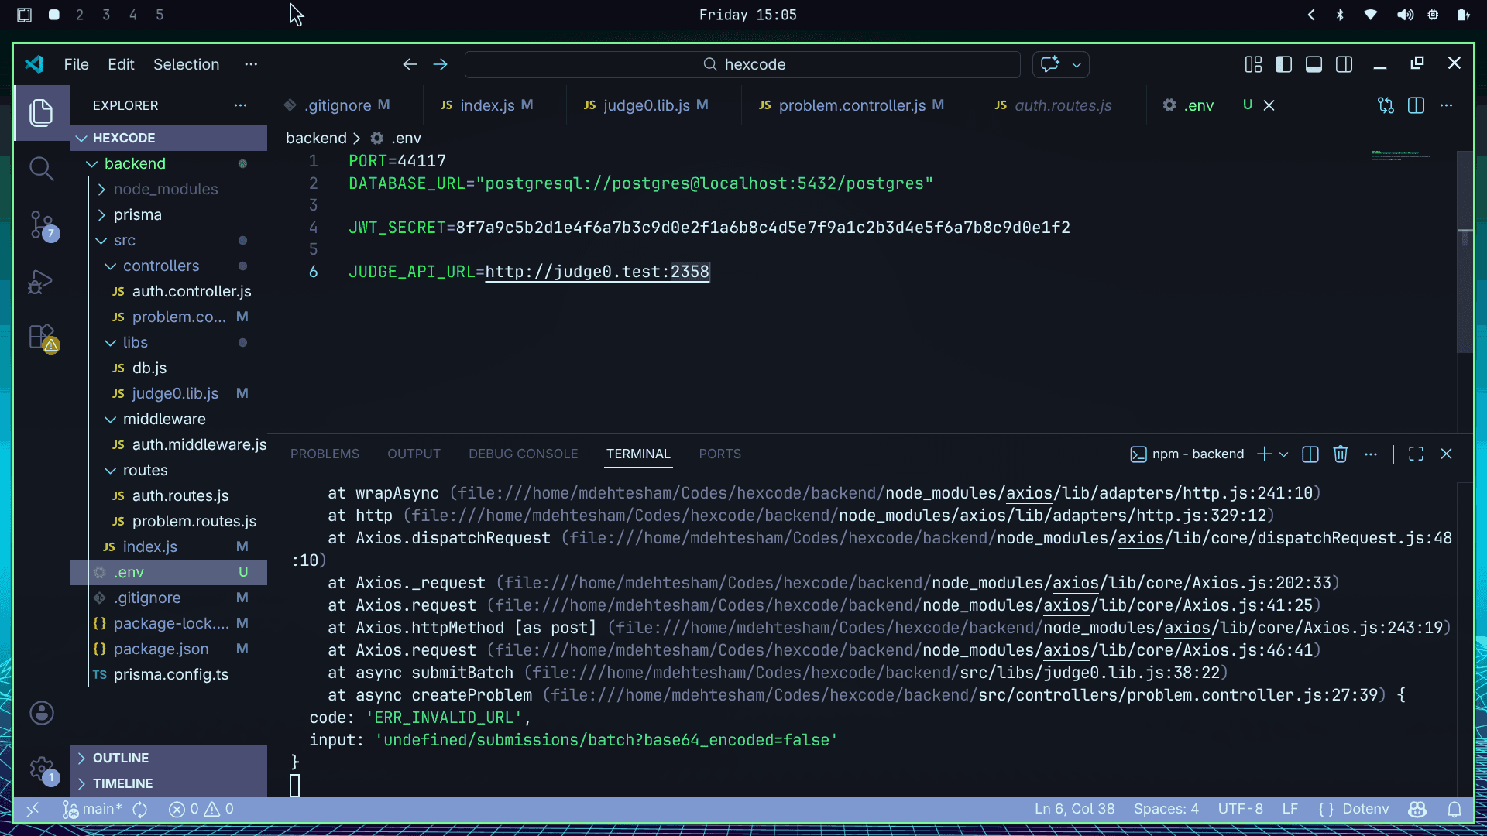This screenshot has width=1487, height=836.
Task: Split the editor to the right
Action: pos(1416,105)
